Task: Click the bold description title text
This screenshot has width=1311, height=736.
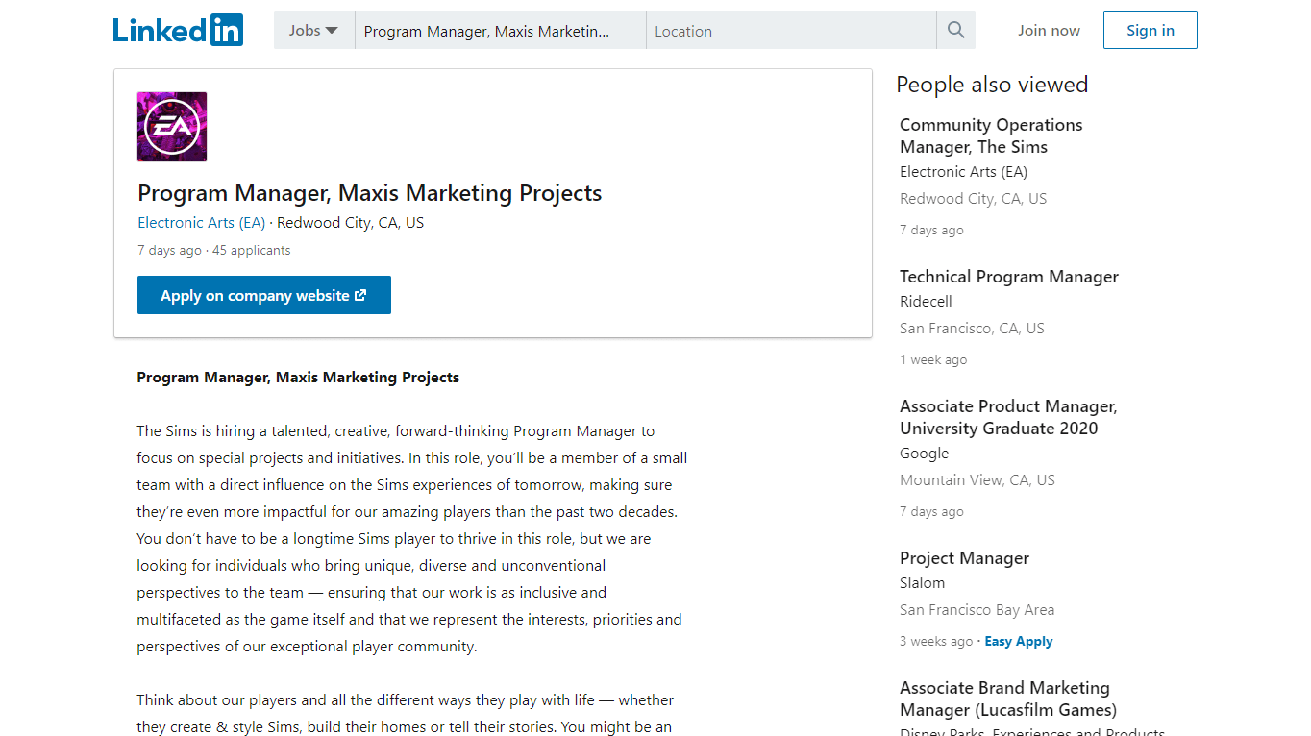Action: [298, 378]
